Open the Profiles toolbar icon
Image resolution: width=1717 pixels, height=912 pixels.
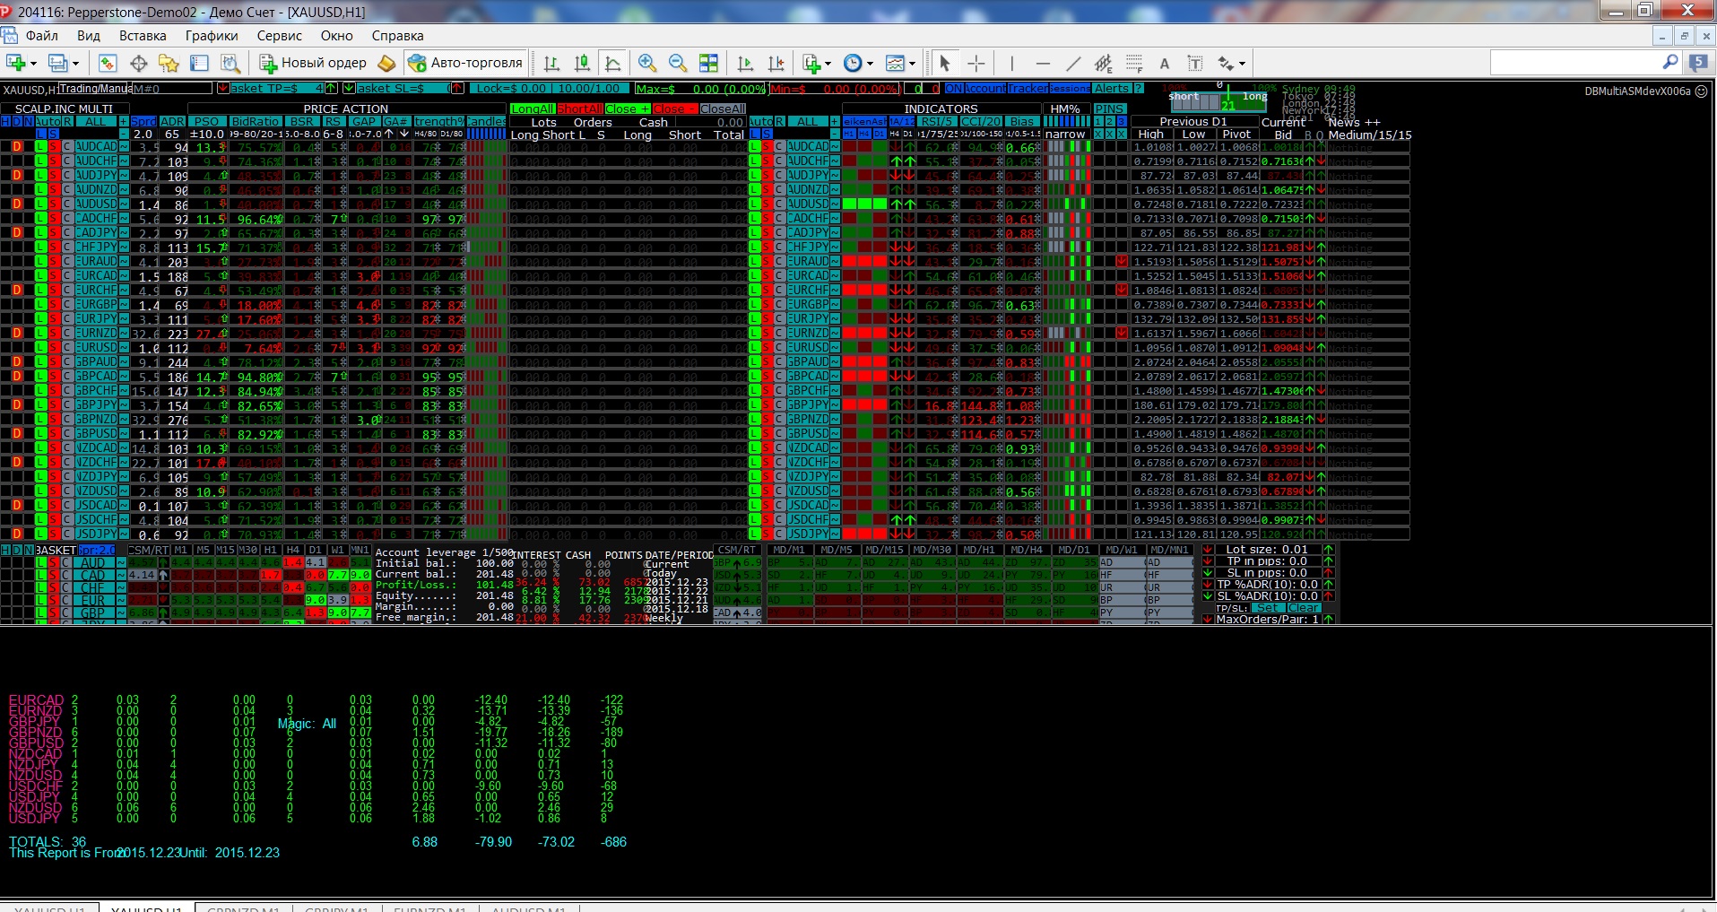57,63
